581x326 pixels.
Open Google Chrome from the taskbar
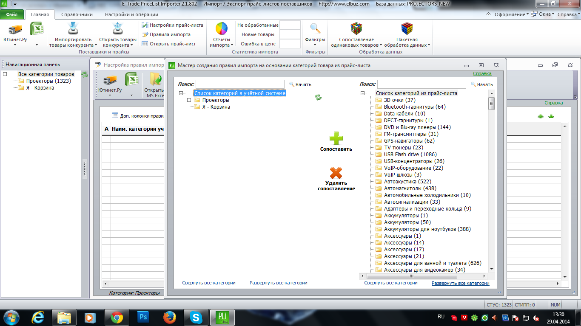point(117,317)
